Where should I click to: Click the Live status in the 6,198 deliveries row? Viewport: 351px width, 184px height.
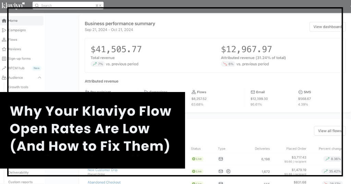[197, 159]
